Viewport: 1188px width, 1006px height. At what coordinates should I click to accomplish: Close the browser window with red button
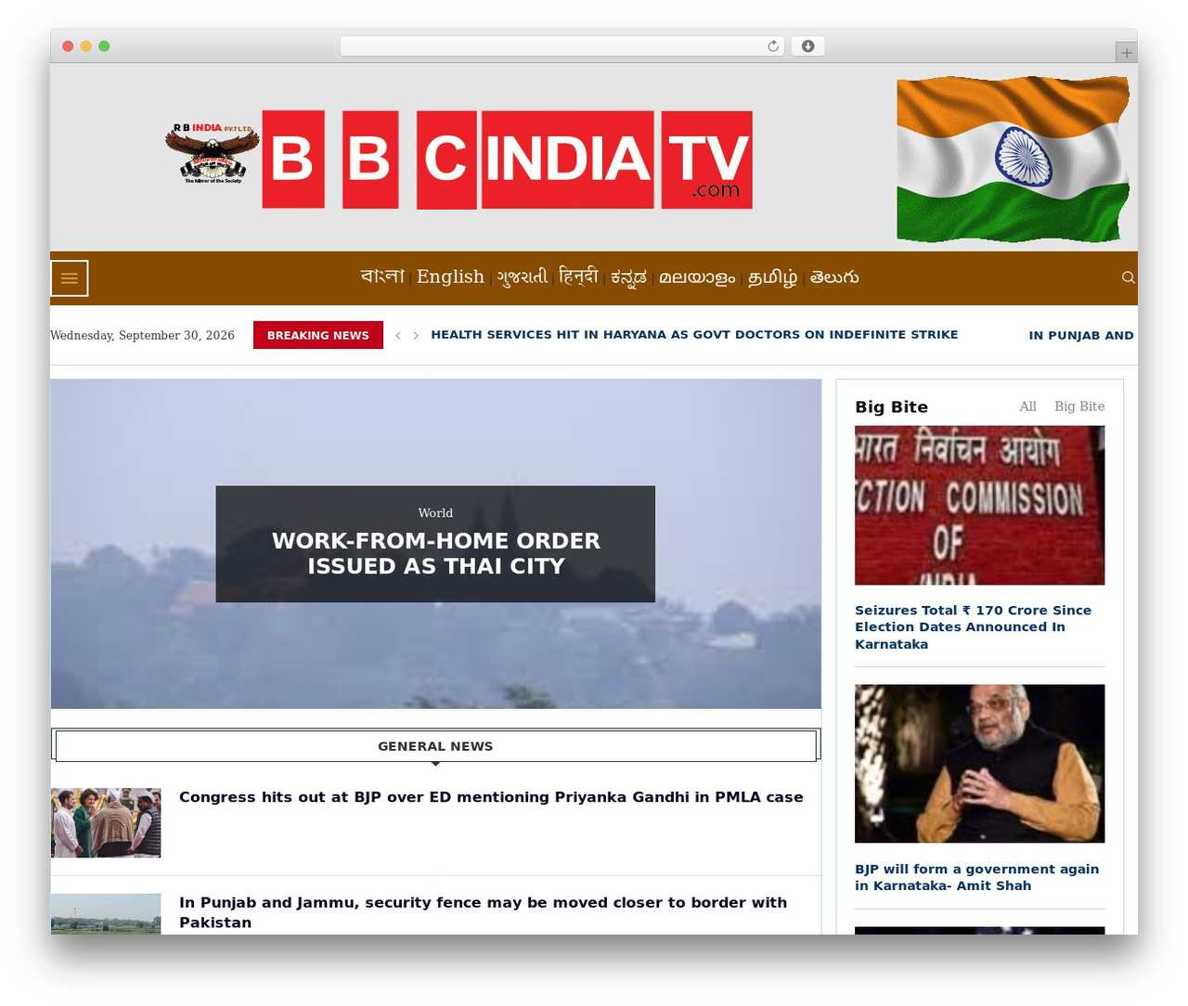coord(68,46)
